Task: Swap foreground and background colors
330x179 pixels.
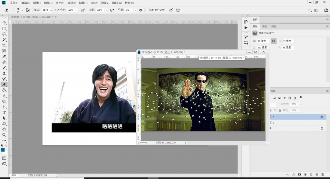Action: click(x=6, y=145)
